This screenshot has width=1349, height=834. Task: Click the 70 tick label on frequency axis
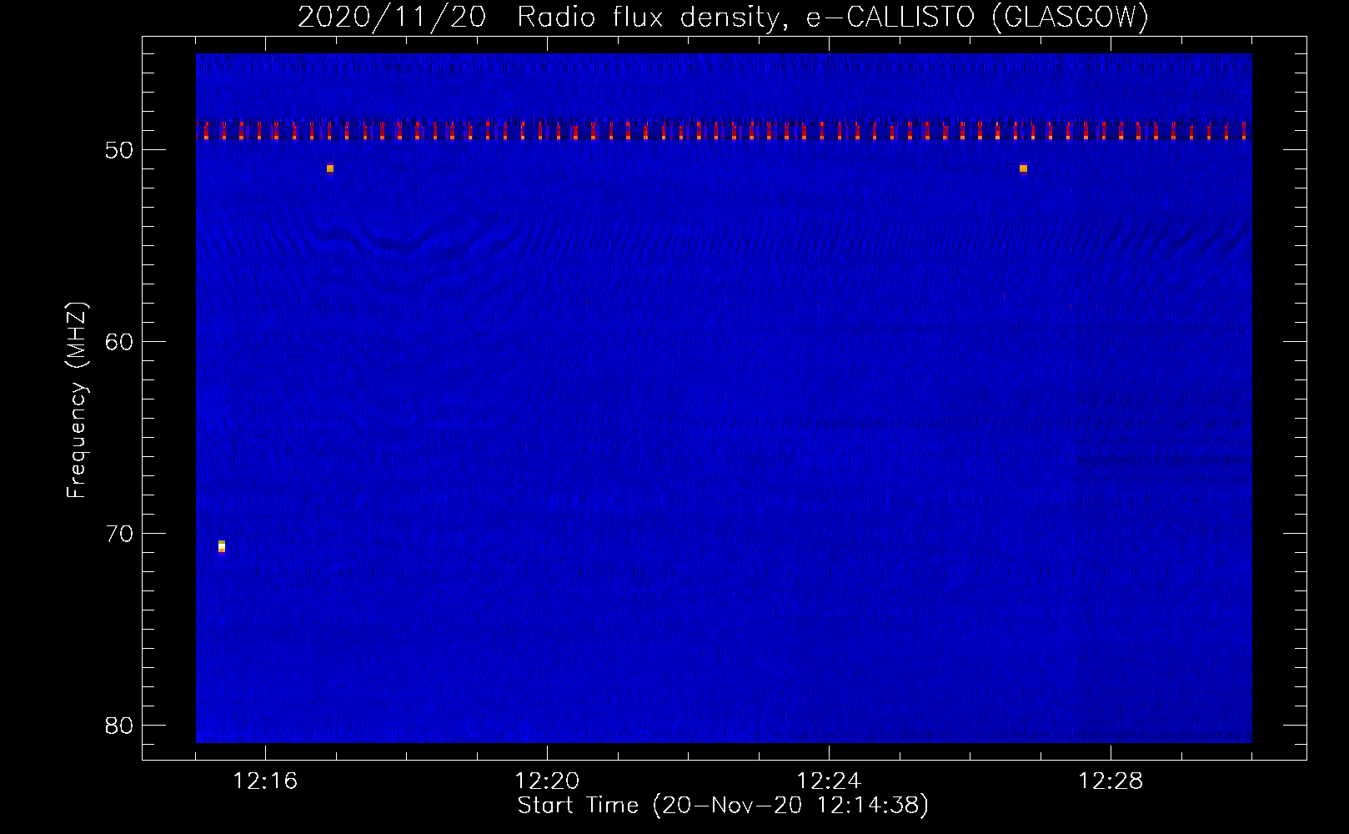click(120, 534)
